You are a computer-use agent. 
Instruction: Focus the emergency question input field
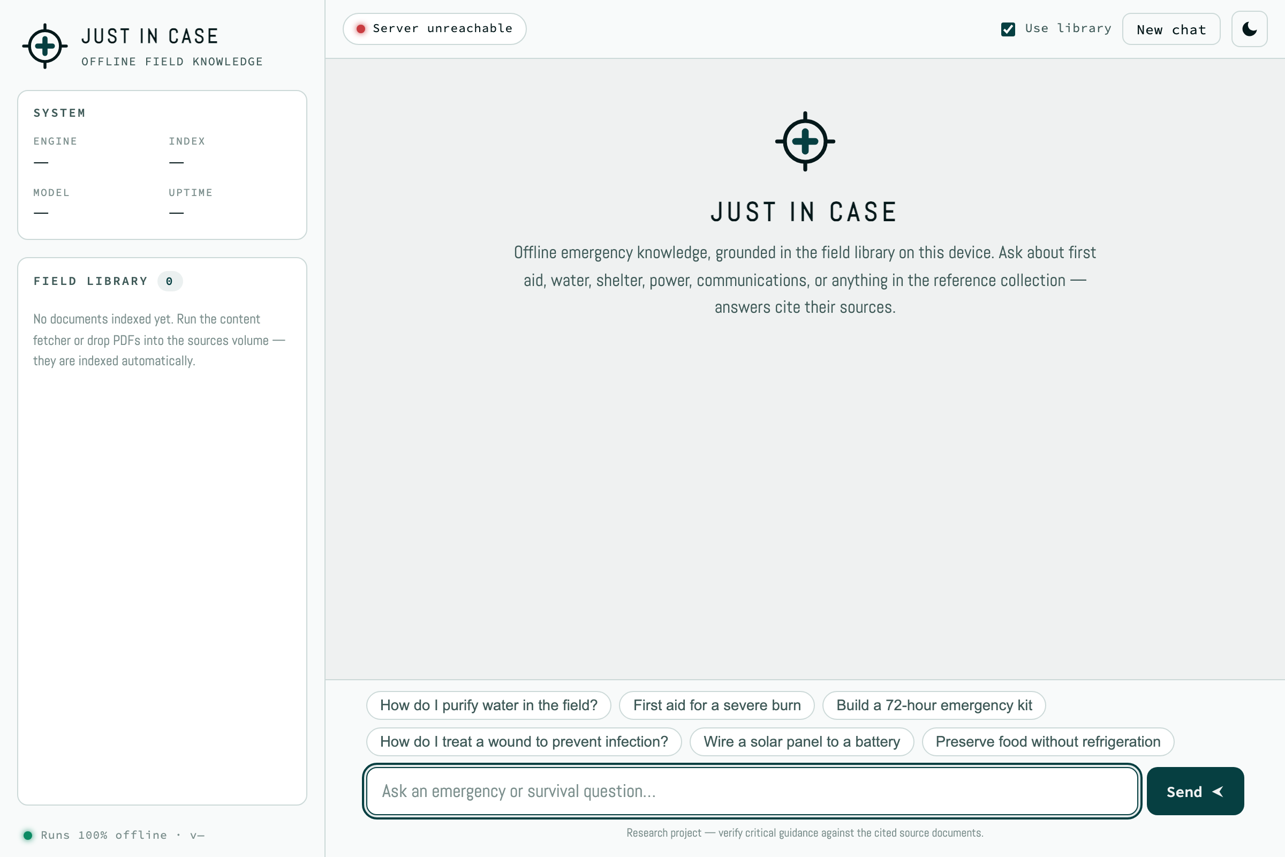tap(752, 791)
